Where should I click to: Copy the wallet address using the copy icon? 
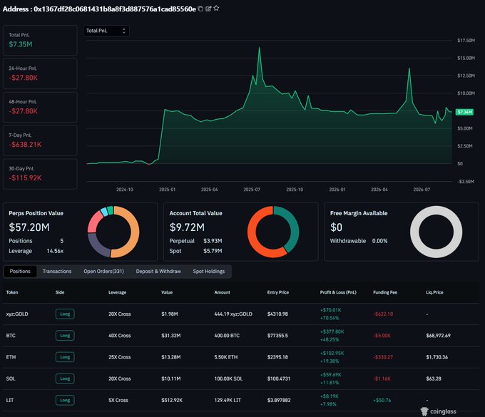tap(200, 9)
